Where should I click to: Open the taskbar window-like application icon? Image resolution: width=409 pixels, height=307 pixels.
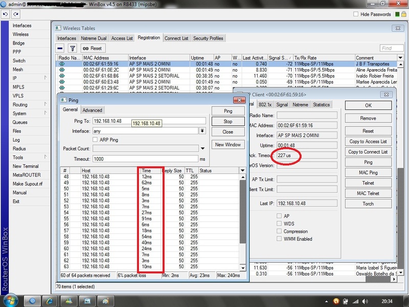tap(87, 301)
